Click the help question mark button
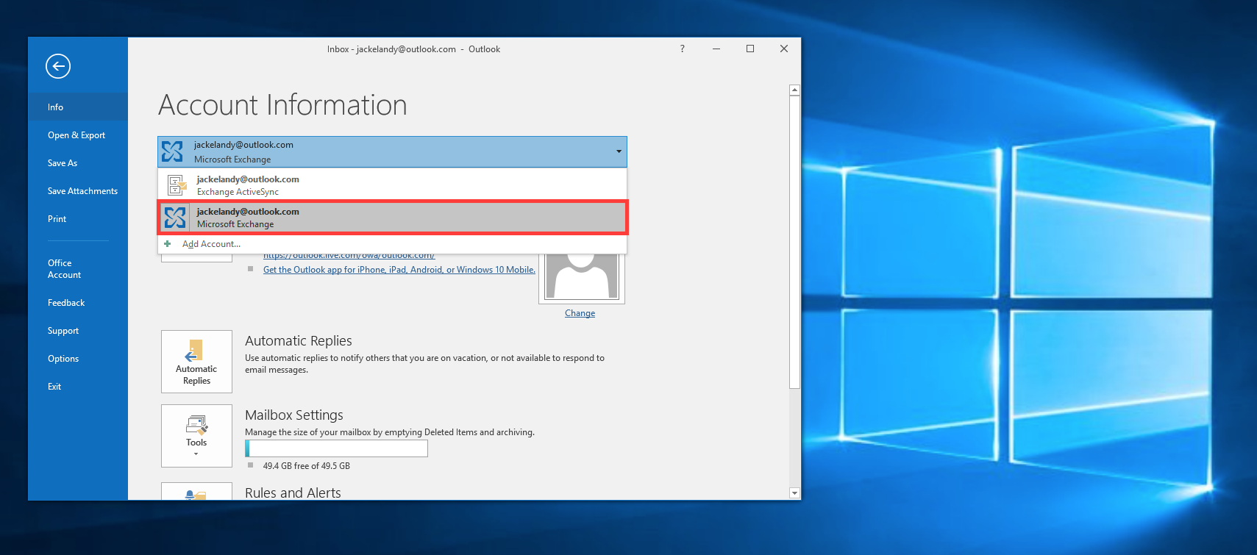The height and width of the screenshot is (555, 1257). tap(683, 49)
